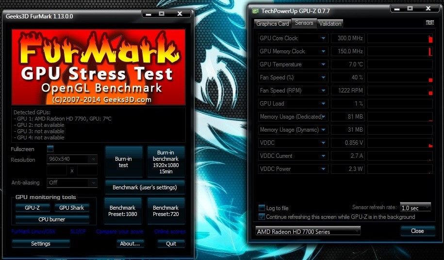
Task: Click the 0.856 V VDDC value
Action: pos(347,143)
